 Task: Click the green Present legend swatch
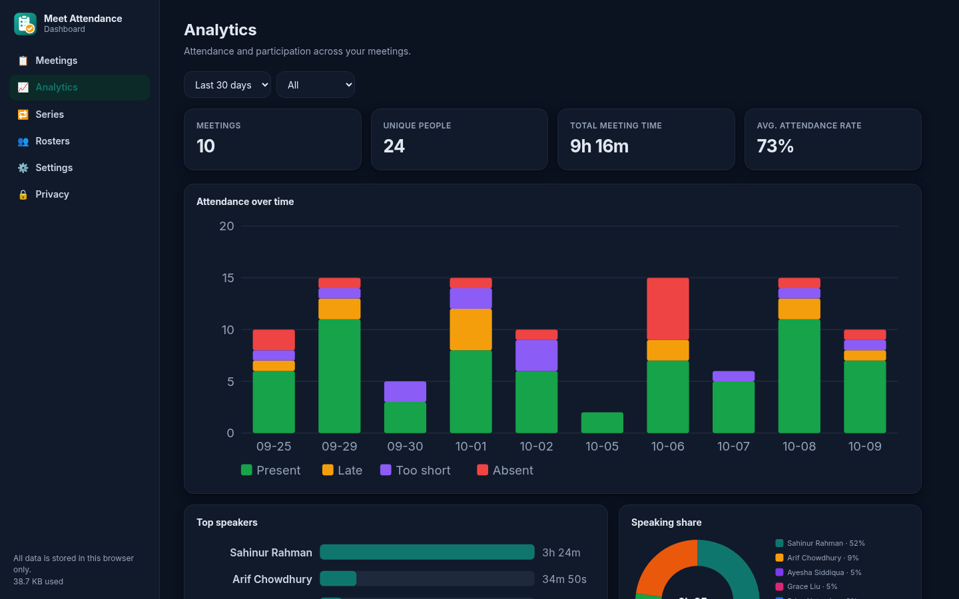click(x=246, y=470)
